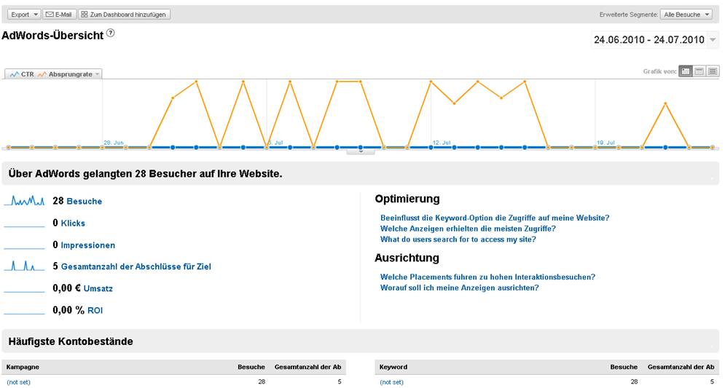Open the Export dropdown button
This screenshot has height=388, width=725.
[x=24, y=15]
